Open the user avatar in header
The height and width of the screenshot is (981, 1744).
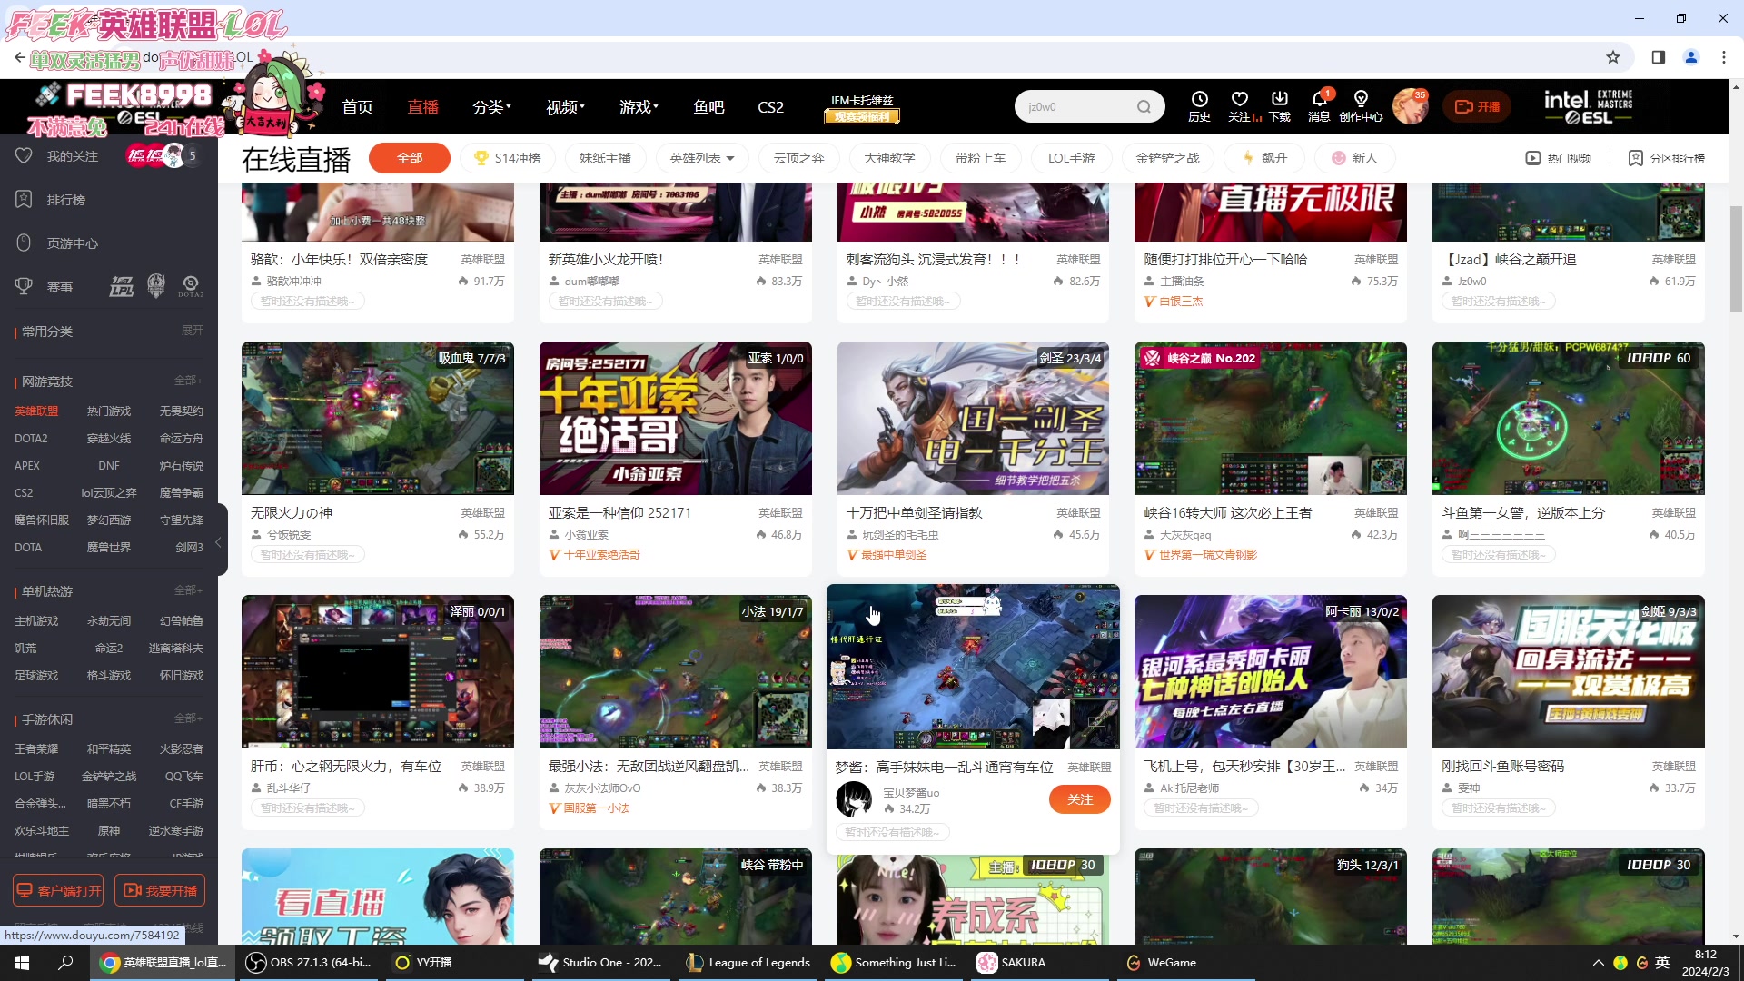[x=1410, y=106]
